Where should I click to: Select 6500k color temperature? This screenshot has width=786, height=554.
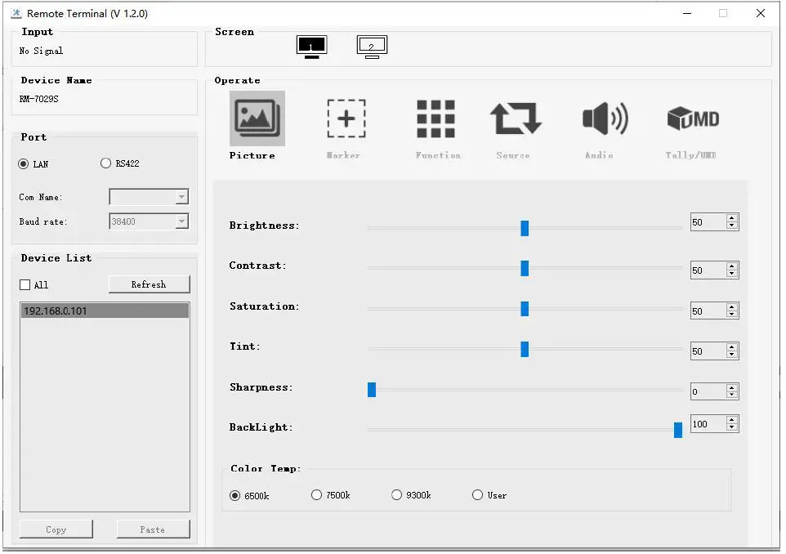pyautogui.click(x=234, y=495)
